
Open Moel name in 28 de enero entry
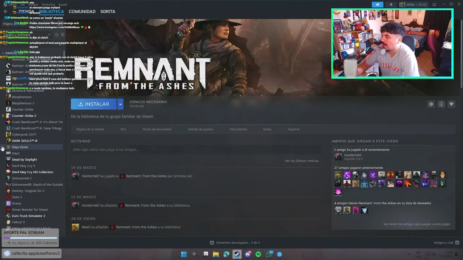click(x=85, y=227)
